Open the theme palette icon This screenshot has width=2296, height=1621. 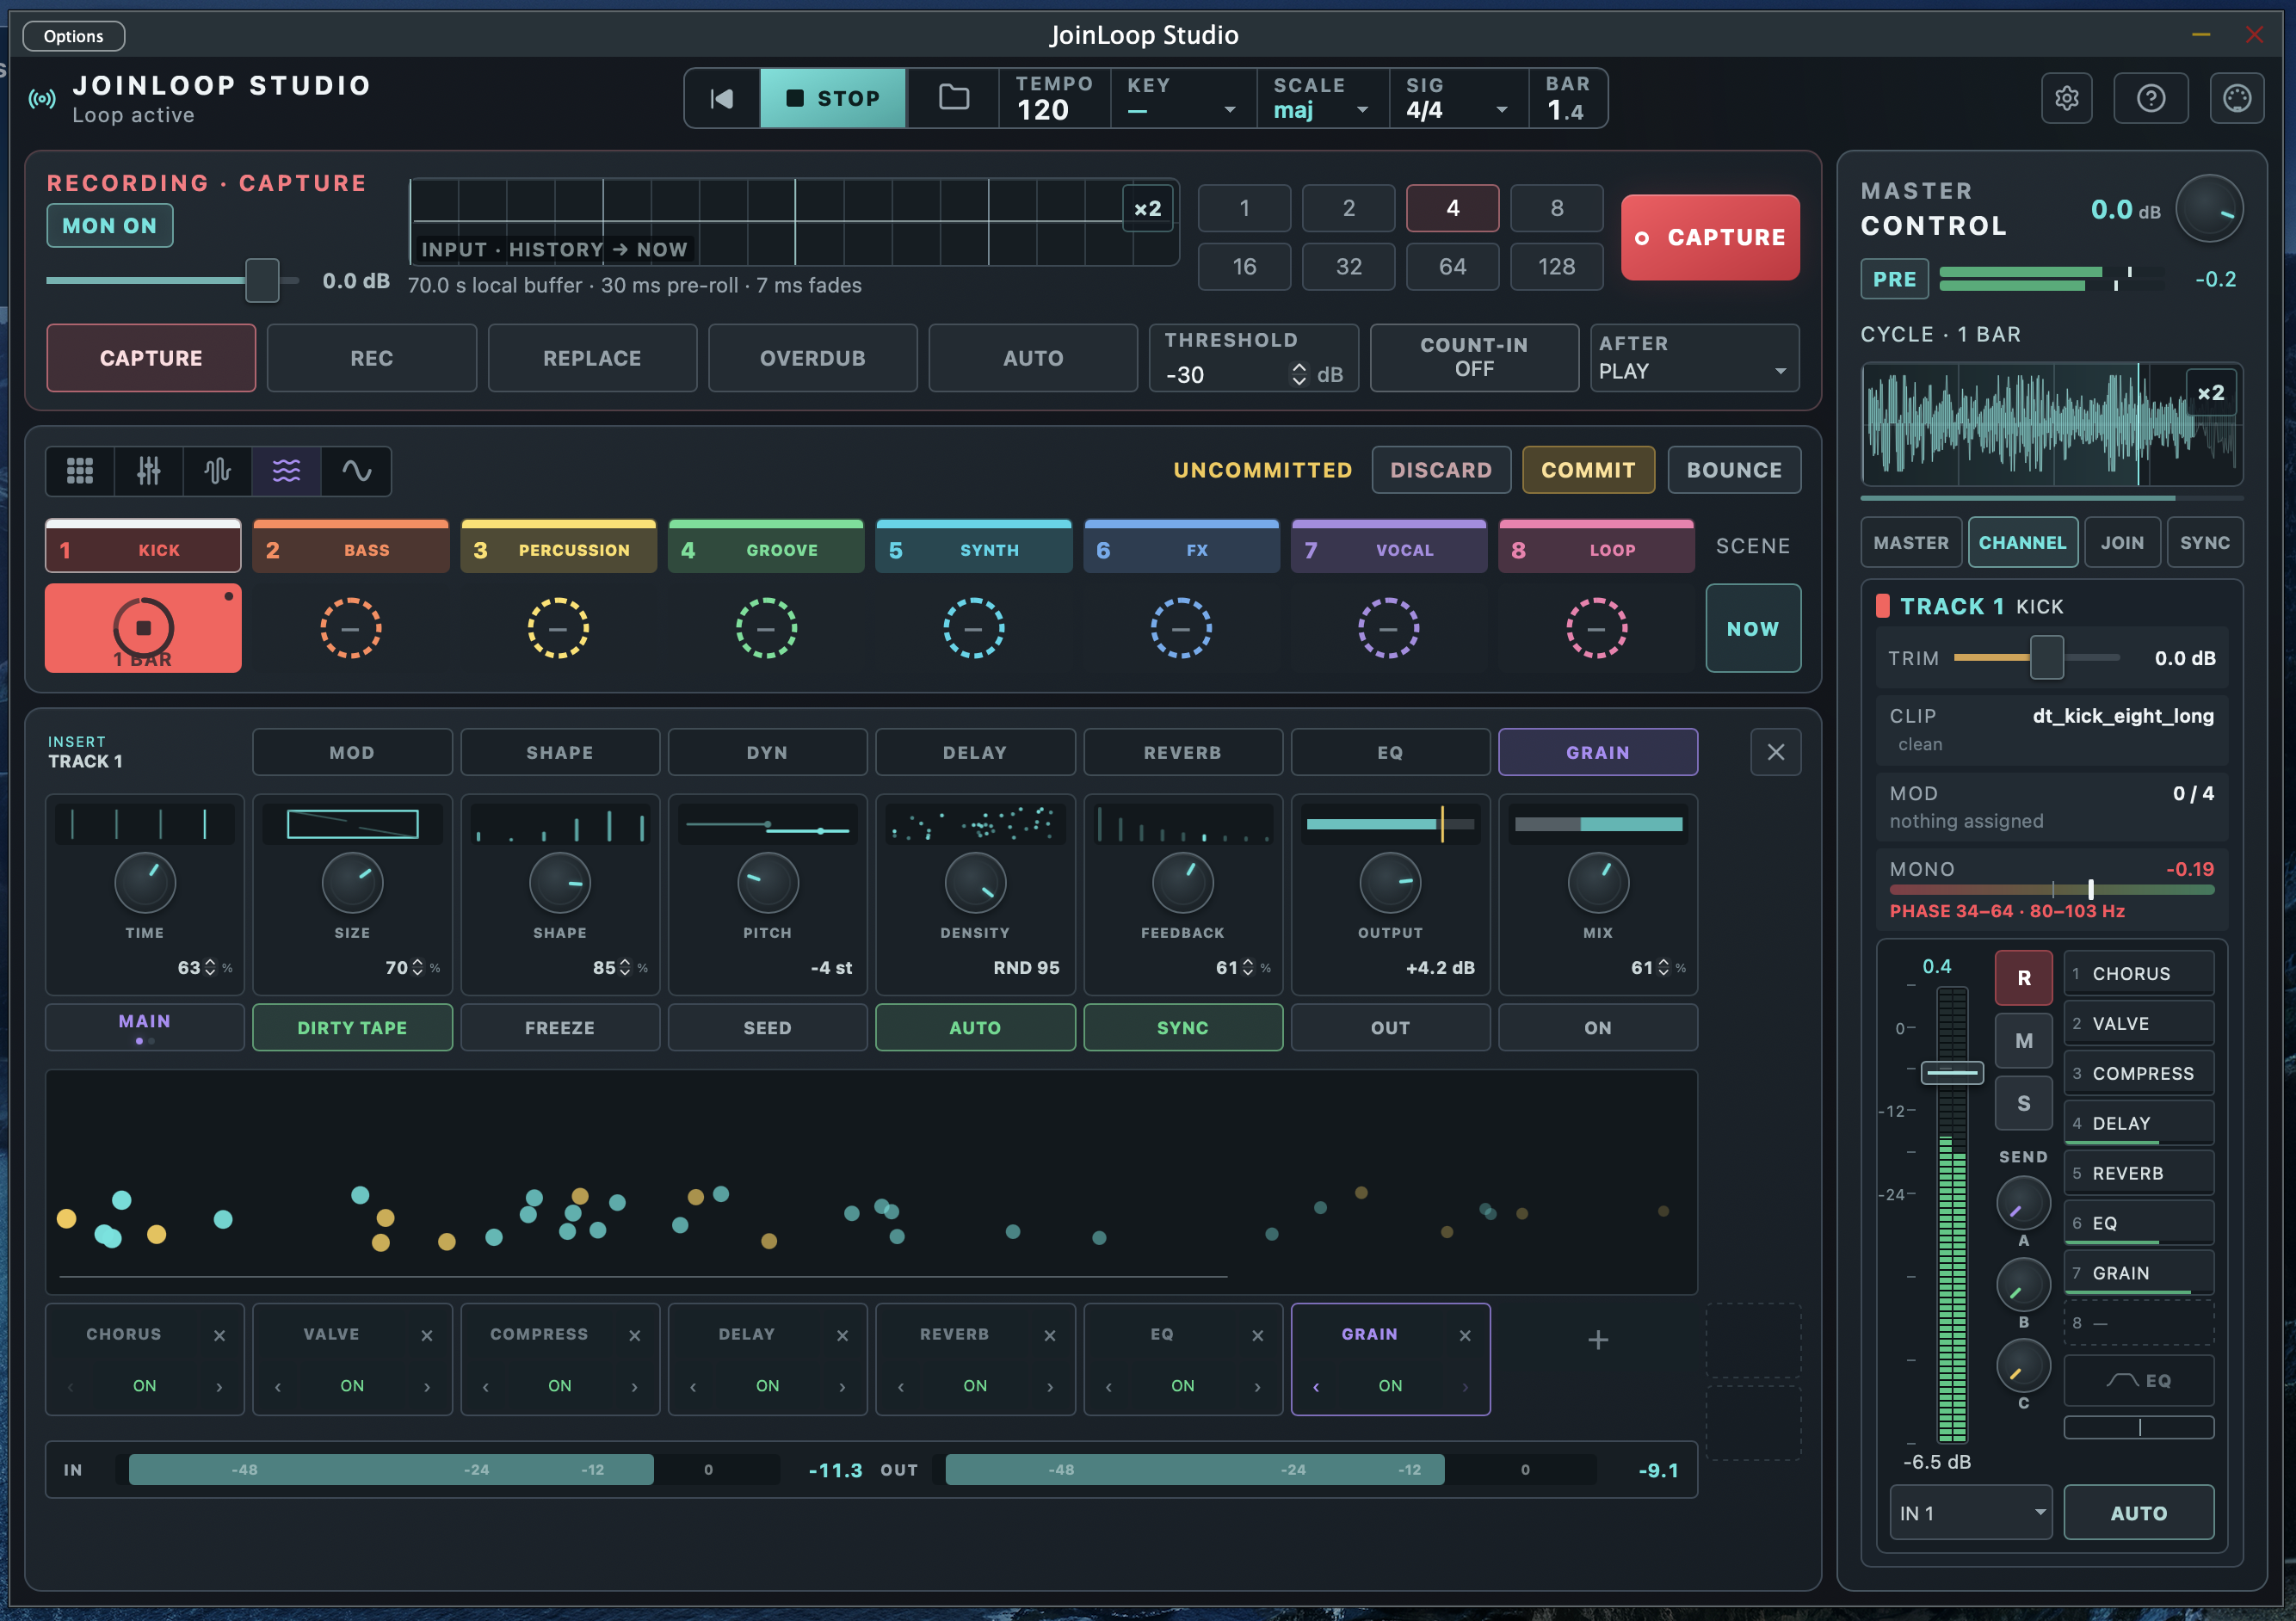click(x=2237, y=98)
